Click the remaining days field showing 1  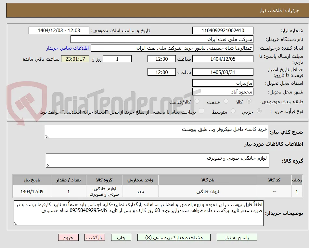tap(117, 59)
